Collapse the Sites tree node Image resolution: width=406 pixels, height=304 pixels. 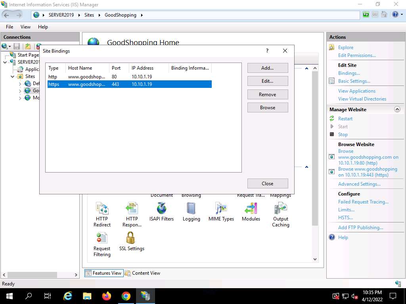coord(13,76)
